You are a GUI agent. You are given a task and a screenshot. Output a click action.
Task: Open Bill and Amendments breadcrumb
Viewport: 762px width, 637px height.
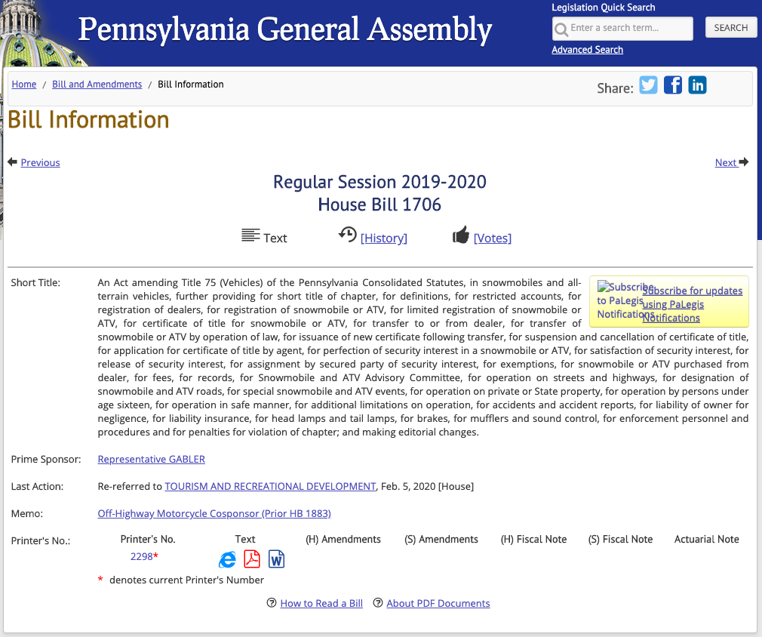97,84
